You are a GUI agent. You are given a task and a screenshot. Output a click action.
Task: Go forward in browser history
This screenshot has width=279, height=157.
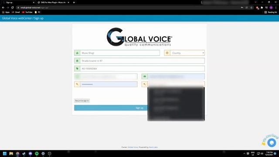8,8
